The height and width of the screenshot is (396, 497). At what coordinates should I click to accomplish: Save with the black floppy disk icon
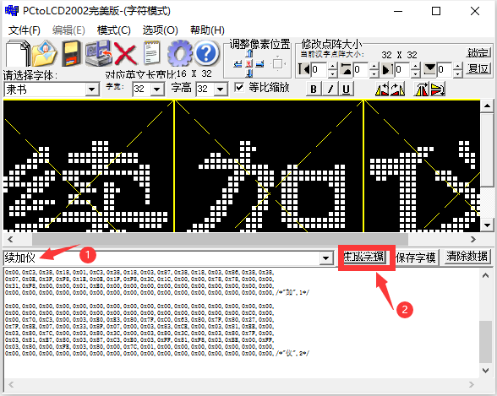71,53
